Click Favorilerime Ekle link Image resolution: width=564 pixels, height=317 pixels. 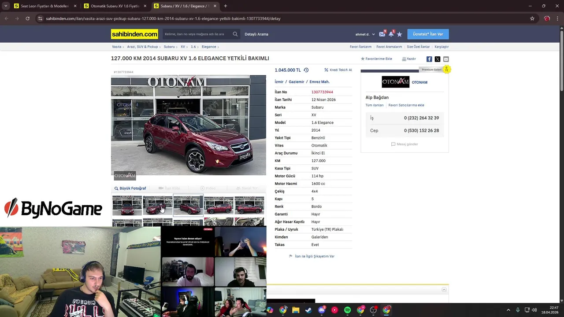coord(376,59)
